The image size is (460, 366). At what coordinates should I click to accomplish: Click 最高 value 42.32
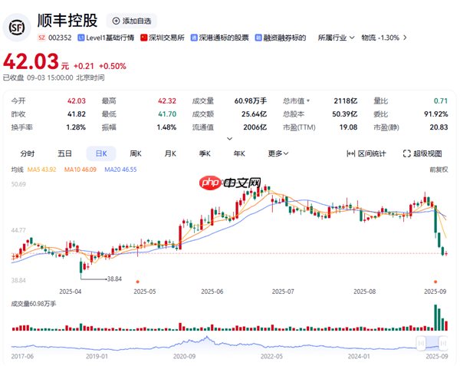coord(167,101)
